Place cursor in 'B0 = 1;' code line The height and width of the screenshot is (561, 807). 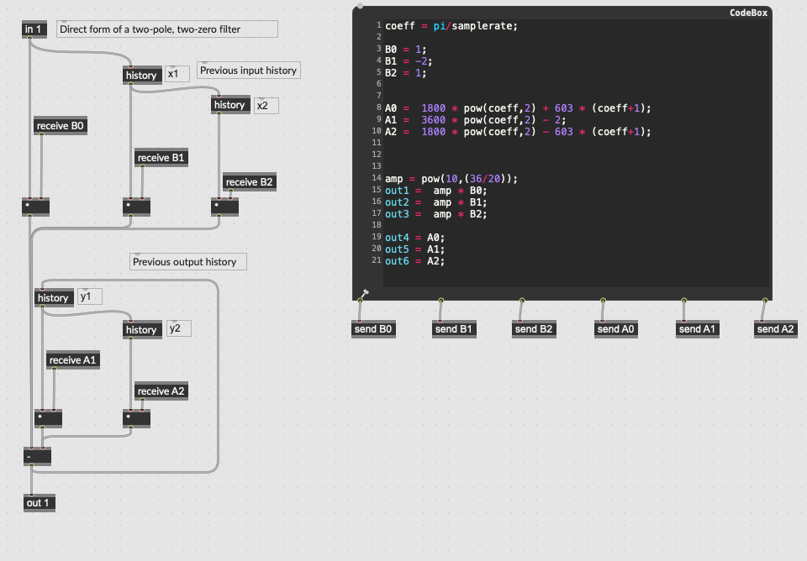click(x=405, y=50)
